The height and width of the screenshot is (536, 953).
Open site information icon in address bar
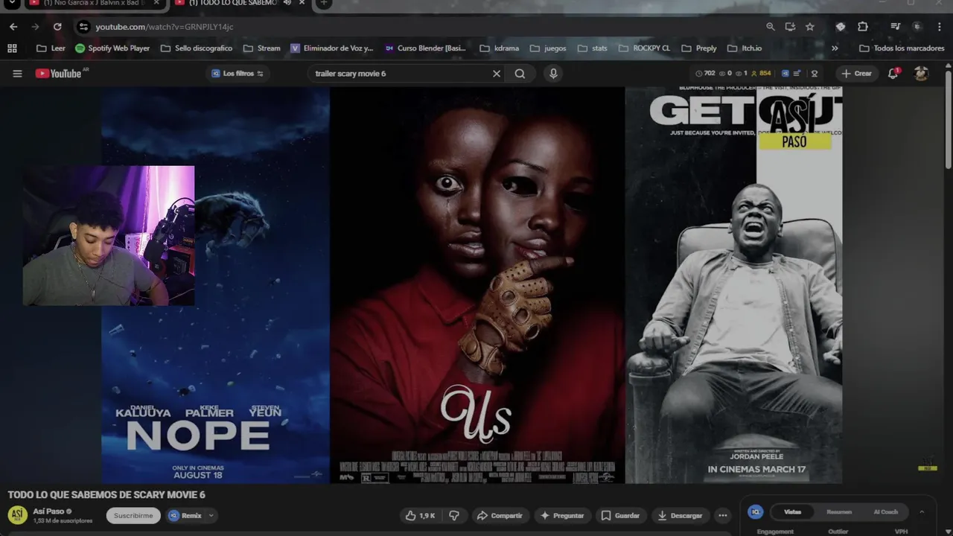point(83,27)
